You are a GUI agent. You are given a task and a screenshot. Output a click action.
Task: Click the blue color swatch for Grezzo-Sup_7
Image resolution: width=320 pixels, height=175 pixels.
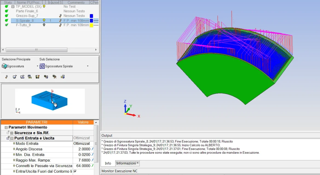point(91,16)
